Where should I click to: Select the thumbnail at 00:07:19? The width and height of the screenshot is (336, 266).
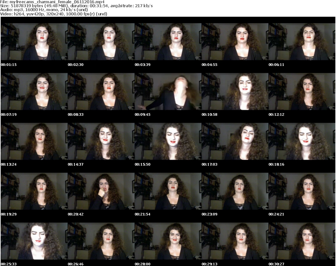(34, 92)
